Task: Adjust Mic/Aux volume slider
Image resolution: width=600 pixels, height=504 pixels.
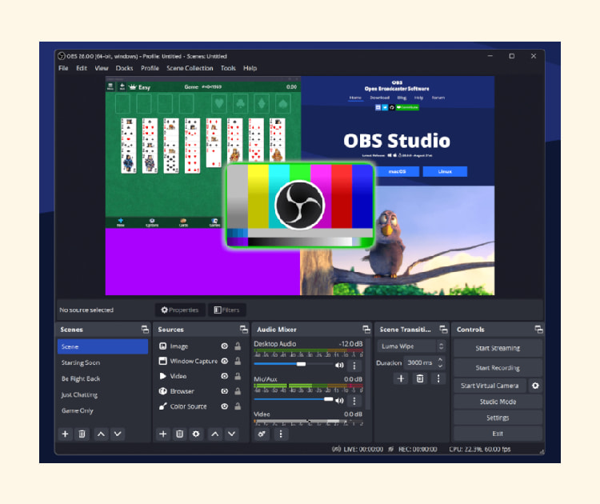Action: pyautogui.click(x=294, y=399)
